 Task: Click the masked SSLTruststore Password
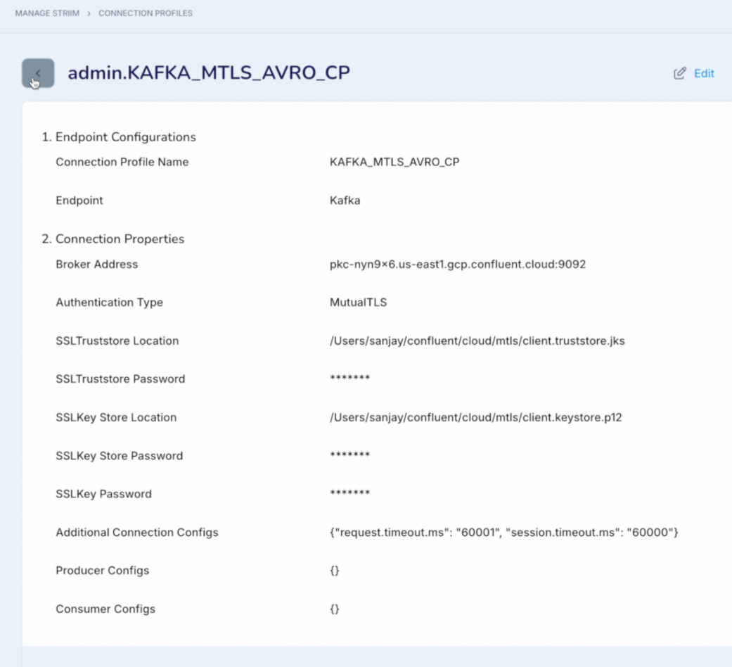(349, 379)
